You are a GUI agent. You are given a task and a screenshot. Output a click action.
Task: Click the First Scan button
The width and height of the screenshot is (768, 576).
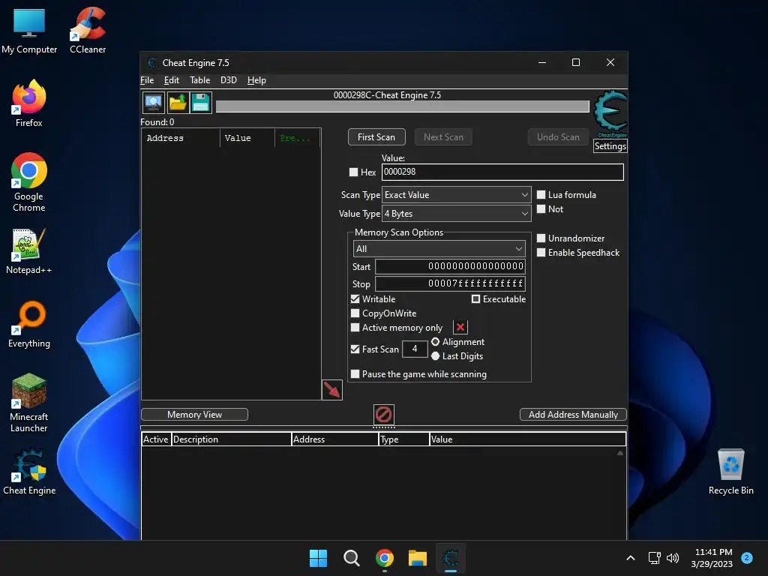[x=376, y=137]
